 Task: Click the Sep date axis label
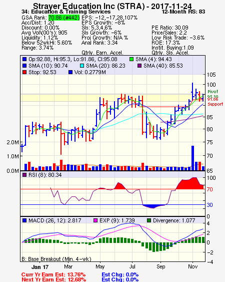(x=160, y=266)
